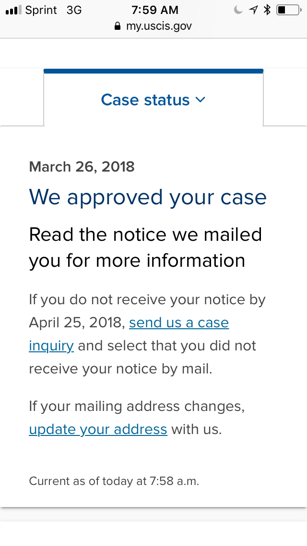Tap the cellular signal strength bars

pyautogui.click(x=13, y=10)
